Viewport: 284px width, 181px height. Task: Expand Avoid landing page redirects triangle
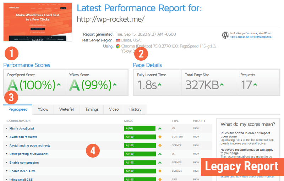point(6,146)
